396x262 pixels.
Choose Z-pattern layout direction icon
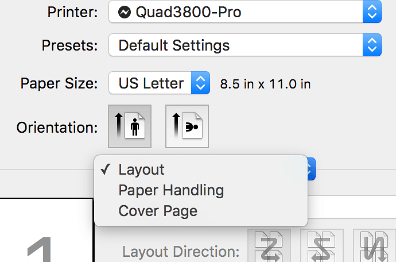pyautogui.click(x=269, y=247)
